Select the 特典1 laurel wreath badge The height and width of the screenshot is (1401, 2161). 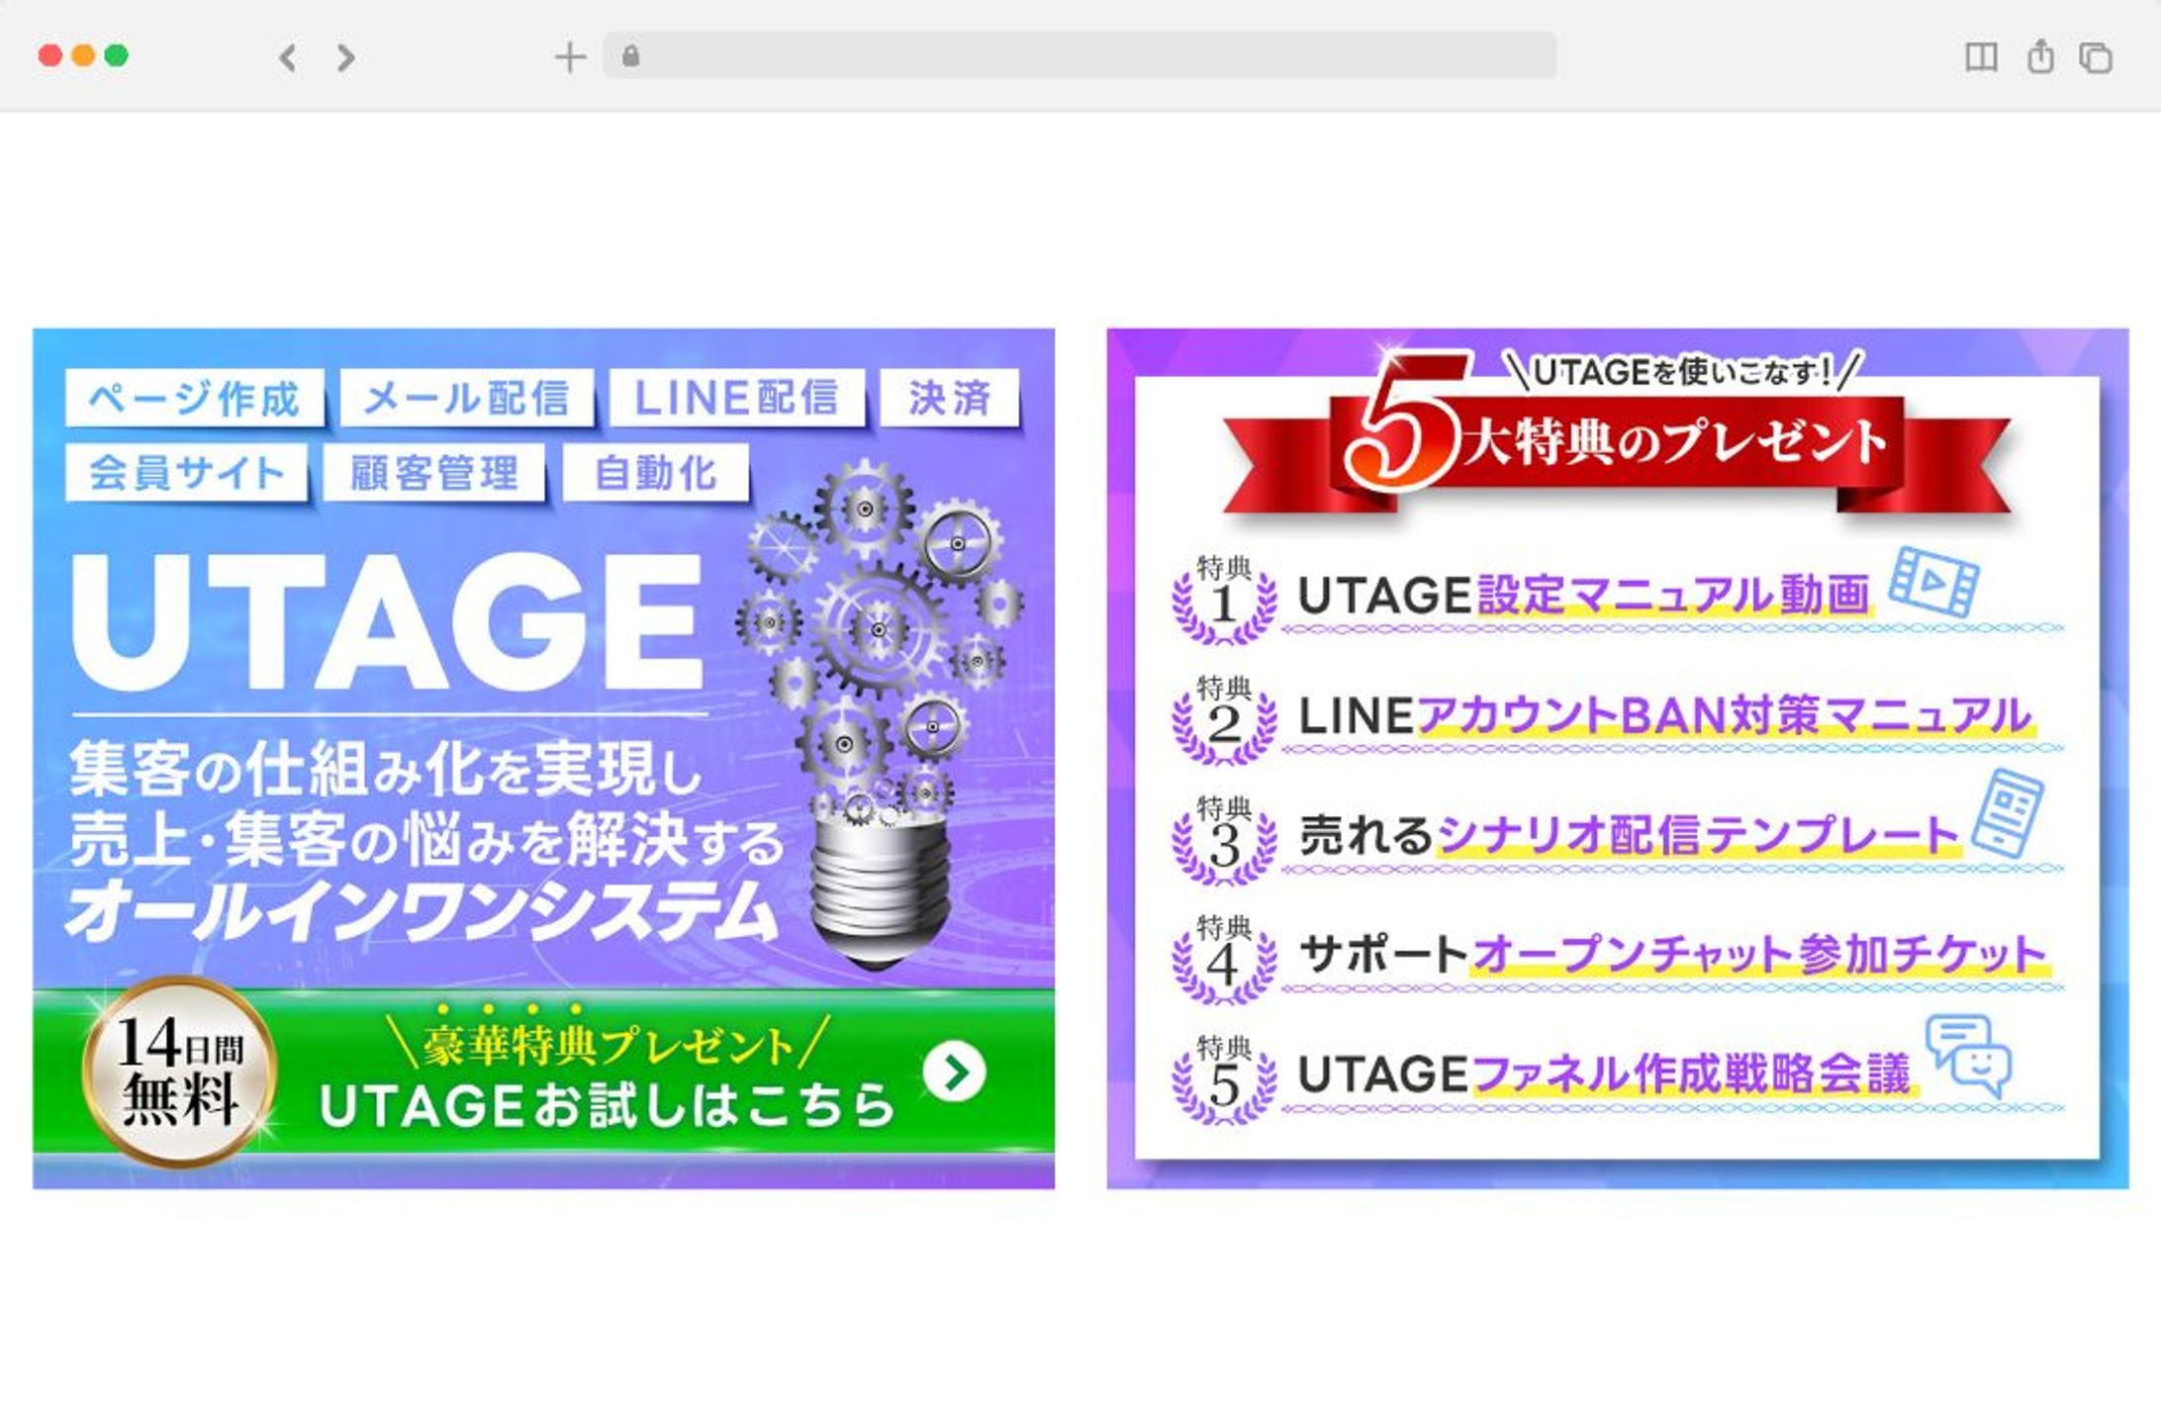1224,605
